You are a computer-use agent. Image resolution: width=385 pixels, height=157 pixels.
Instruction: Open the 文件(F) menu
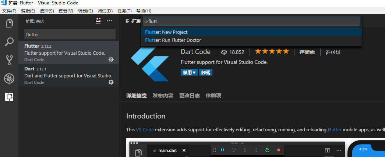tap(9, 11)
